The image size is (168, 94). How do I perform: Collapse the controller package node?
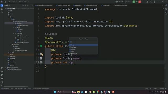(14, 23)
